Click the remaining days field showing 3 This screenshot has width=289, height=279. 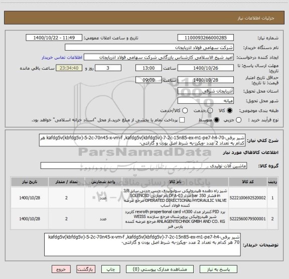click(108, 68)
